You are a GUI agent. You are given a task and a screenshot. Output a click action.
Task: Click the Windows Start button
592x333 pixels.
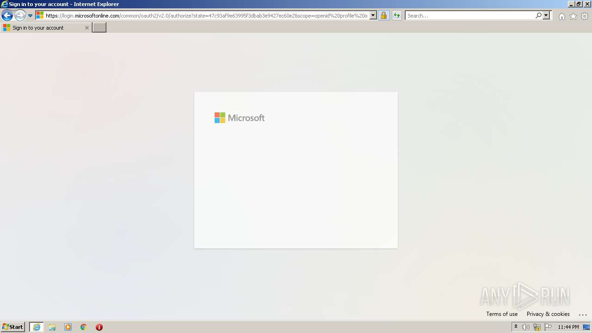[x=12, y=327]
